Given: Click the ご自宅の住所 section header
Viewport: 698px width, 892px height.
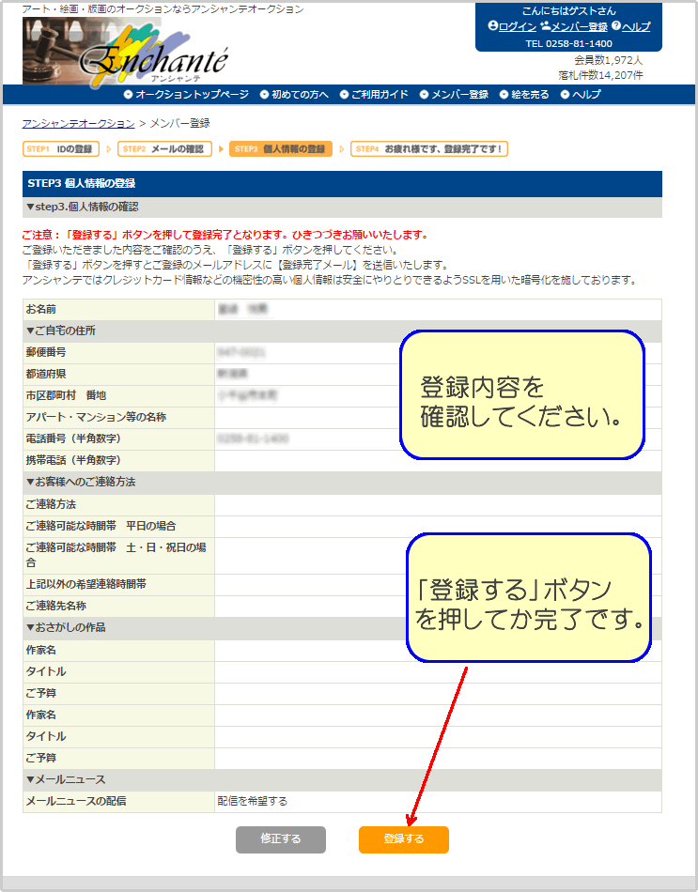Looking at the screenshot, I should tap(342, 331).
